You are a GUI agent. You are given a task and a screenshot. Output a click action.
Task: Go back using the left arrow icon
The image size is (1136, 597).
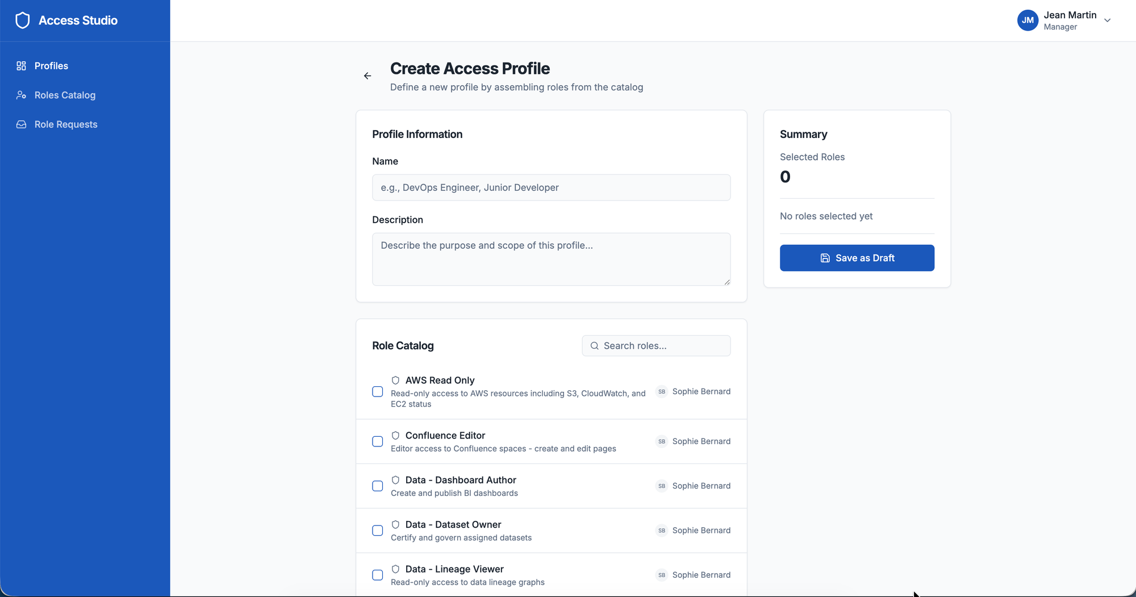[367, 76]
